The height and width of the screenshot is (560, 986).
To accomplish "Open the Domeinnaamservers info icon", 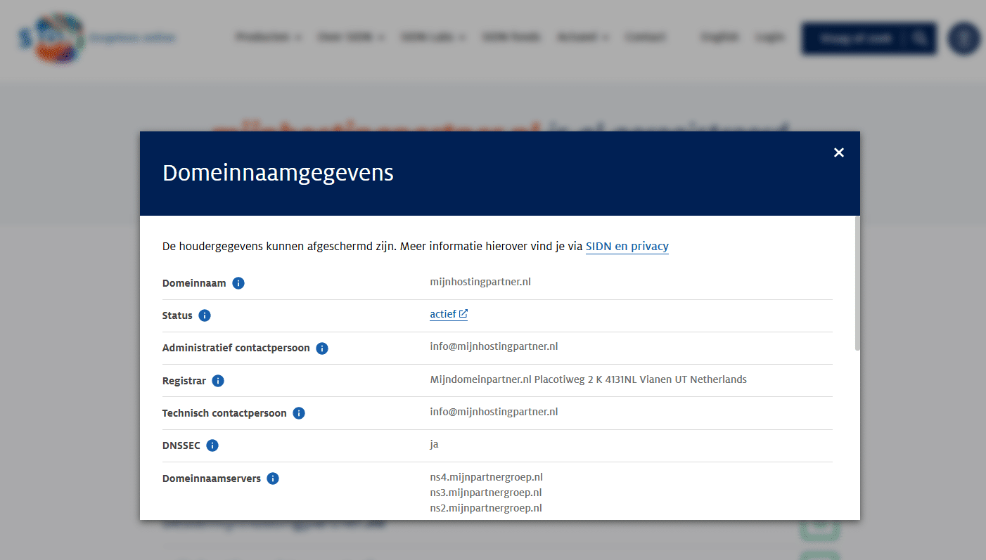I will coord(273,478).
